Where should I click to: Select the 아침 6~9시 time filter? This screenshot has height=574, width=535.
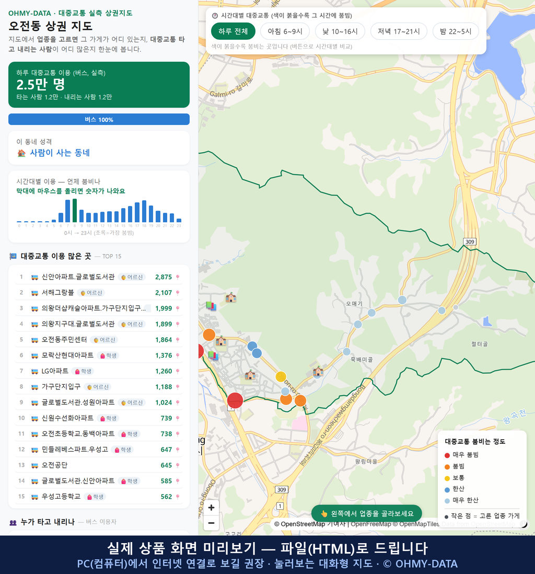(285, 31)
